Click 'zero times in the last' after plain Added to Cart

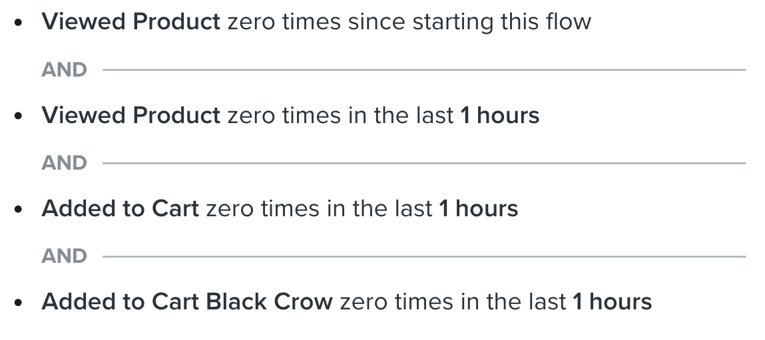[x=319, y=209]
